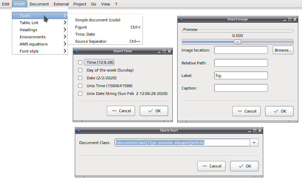The width and height of the screenshot is (302, 180).
Task: Click the Preview scale slider handle
Action: [x=237, y=42]
